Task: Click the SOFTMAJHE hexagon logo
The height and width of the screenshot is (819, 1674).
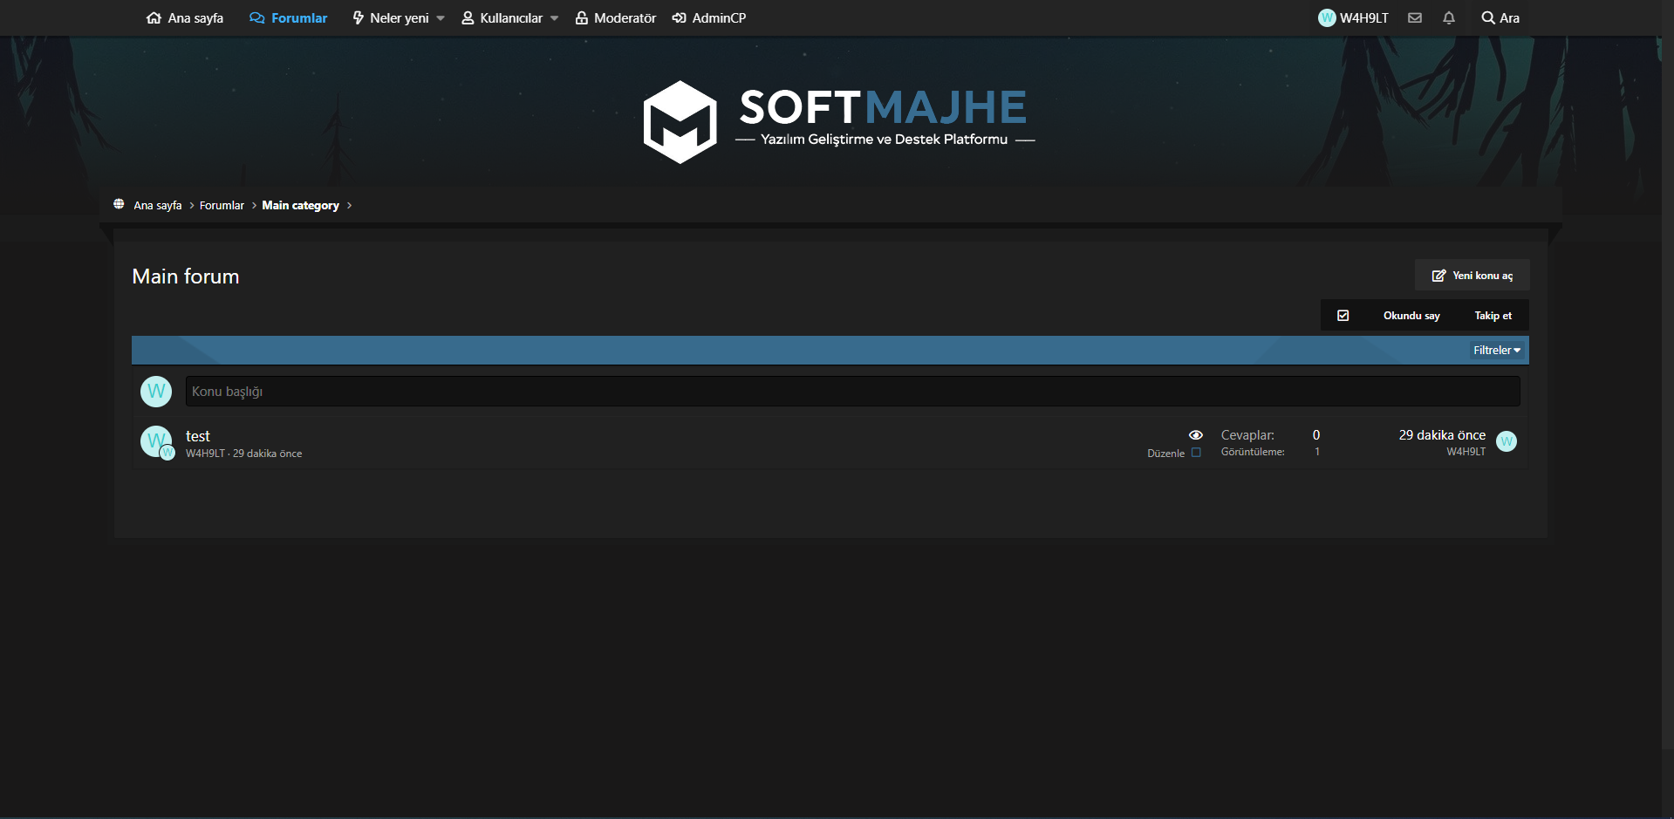Action: pos(680,122)
